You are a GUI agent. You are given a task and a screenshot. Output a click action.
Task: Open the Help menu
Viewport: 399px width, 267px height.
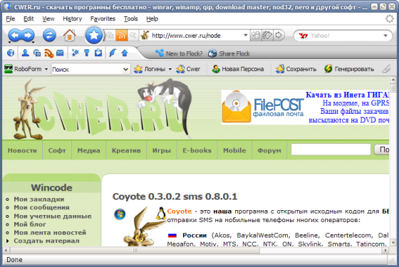click(x=152, y=19)
